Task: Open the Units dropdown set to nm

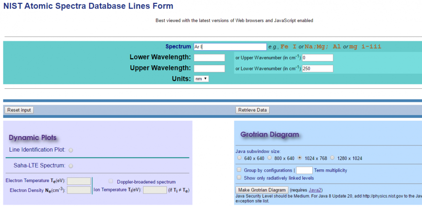Action: click(x=201, y=79)
